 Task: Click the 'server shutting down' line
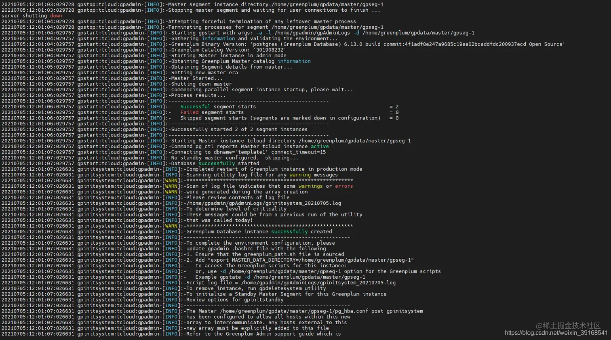click(x=32, y=16)
